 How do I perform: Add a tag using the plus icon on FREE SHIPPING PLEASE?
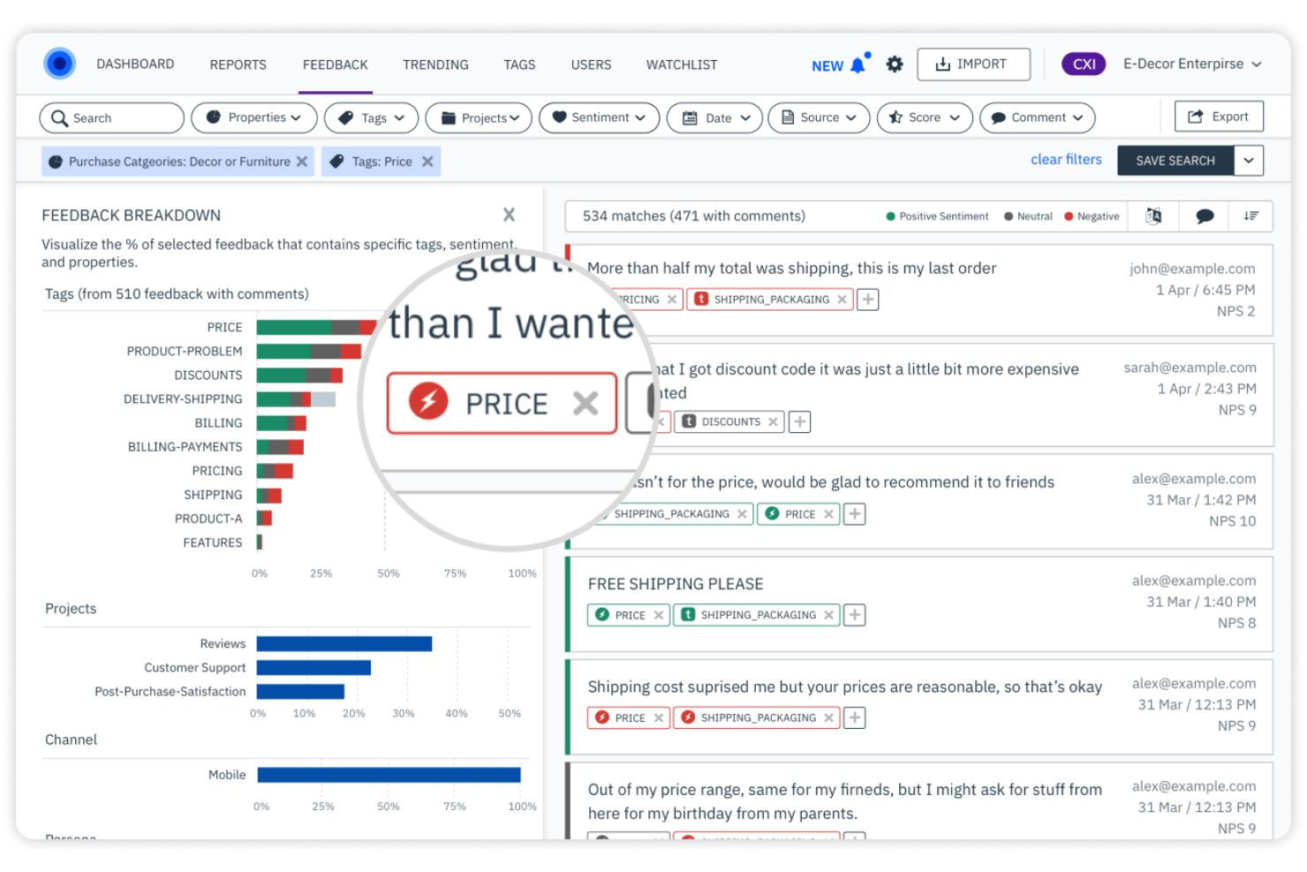coord(853,615)
